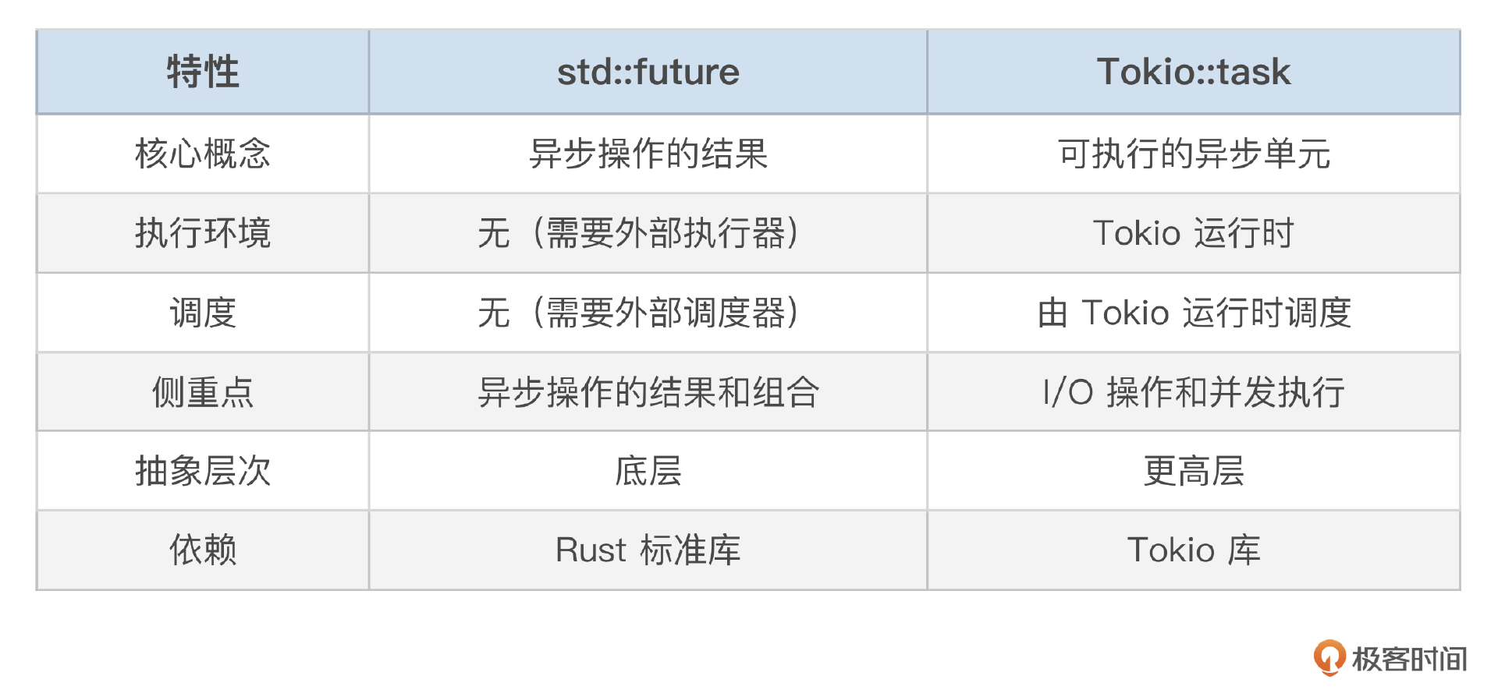Click the 极客时间 logo icon

click(x=1329, y=657)
